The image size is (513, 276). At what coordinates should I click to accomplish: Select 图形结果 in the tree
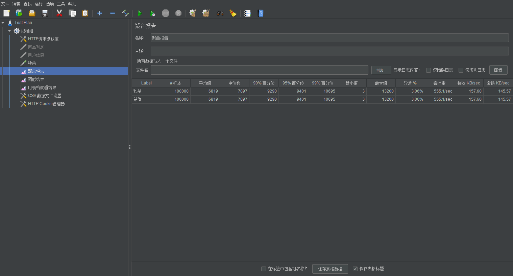(36, 79)
